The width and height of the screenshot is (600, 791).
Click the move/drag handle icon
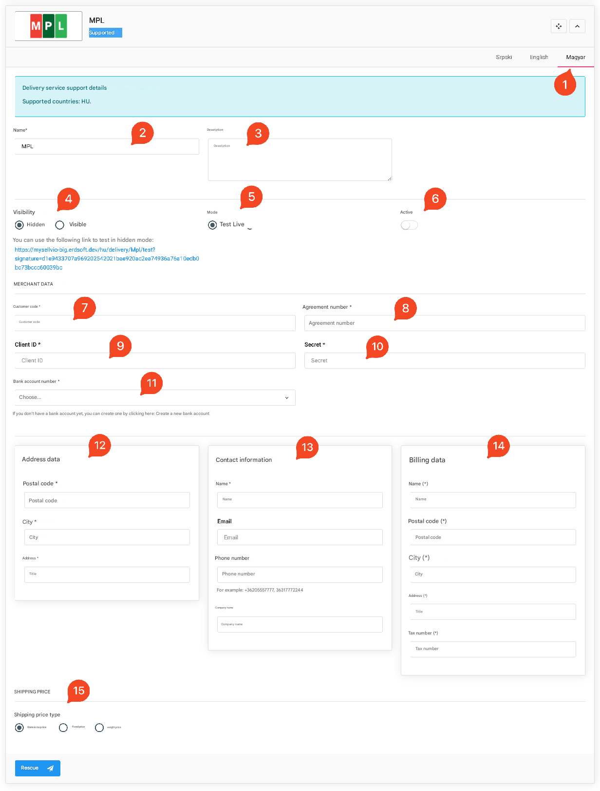click(x=559, y=26)
